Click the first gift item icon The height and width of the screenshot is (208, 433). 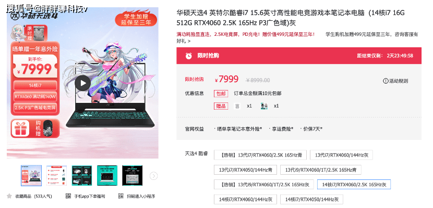click(x=237, y=106)
